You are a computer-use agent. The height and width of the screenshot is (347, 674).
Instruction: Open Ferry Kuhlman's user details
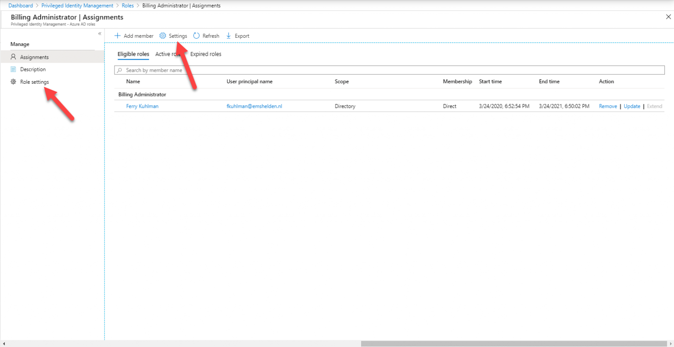click(142, 106)
